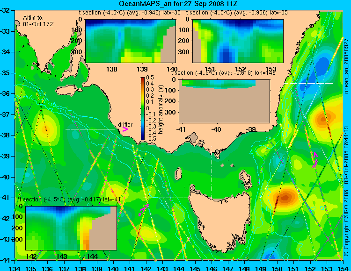Click the longitude axis label '154'
Screen dimensions: 351x271
pyautogui.click(x=343, y=268)
